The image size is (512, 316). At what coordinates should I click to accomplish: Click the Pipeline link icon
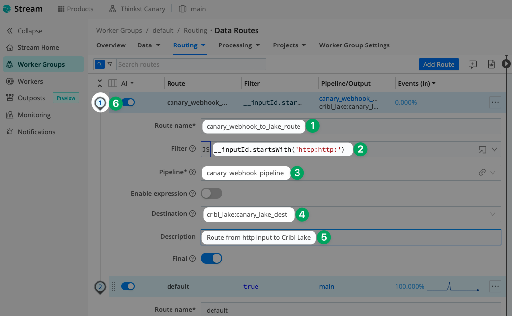(x=482, y=173)
